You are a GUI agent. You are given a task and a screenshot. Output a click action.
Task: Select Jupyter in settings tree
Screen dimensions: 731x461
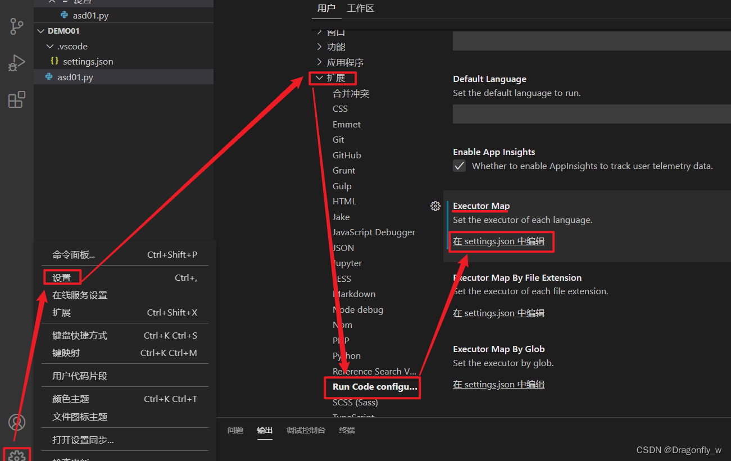pyautogui.click(x=347, y=263)
